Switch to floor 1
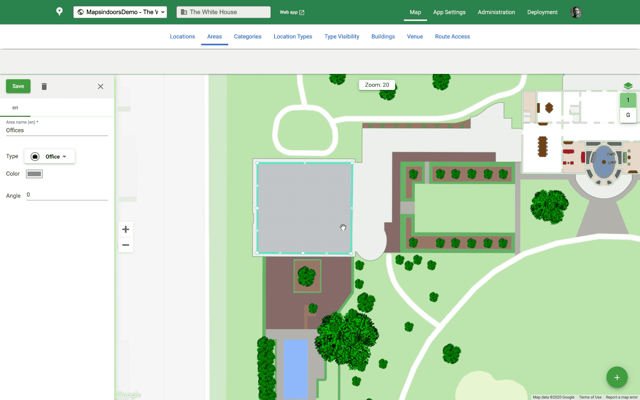Viewport: 640px width, 400px height. tap(628, 100)
